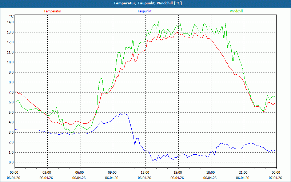
Task: Select the 14,0 y-axis label
Action: pos(10,22)
